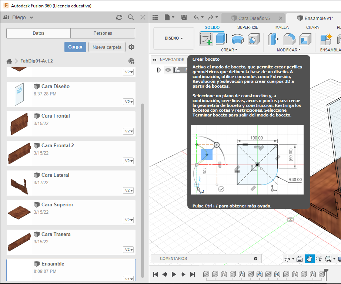
Task: Switch to the Solido ribbon tab
Action: 212,28
